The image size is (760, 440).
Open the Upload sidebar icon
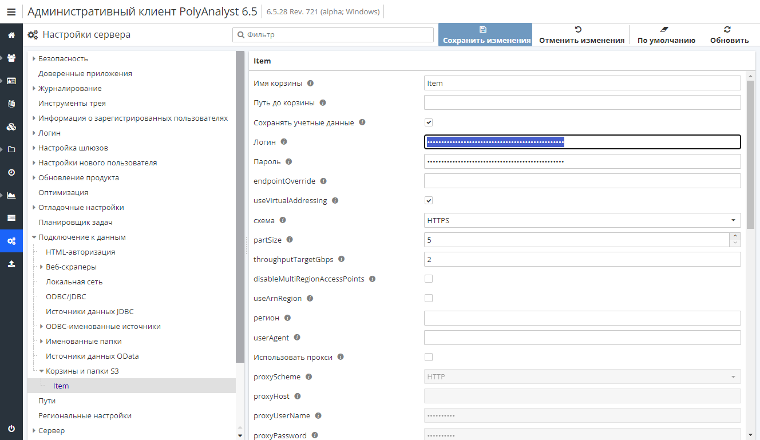(x=11, y=264)
